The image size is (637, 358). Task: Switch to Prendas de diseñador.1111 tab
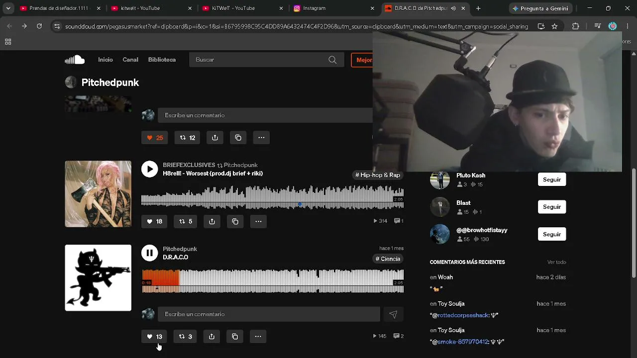coord(59,8)
